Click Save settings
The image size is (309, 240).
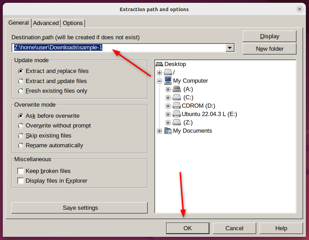click(x=79, y=208)
